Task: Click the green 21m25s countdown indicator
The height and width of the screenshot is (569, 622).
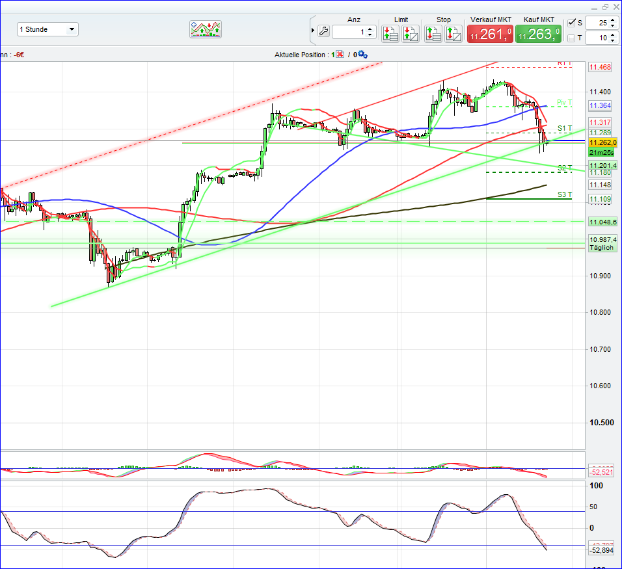Action: click(602, 152)
